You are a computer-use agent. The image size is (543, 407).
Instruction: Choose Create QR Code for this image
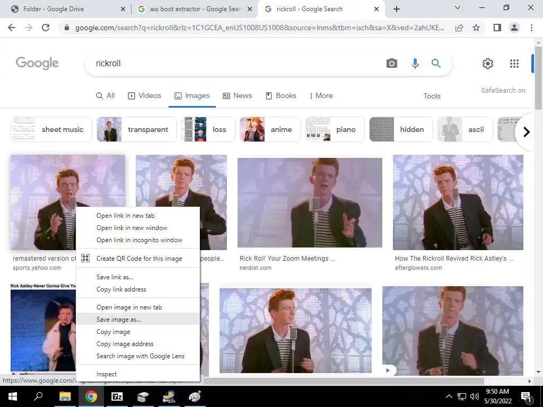[x=138, y=259]
